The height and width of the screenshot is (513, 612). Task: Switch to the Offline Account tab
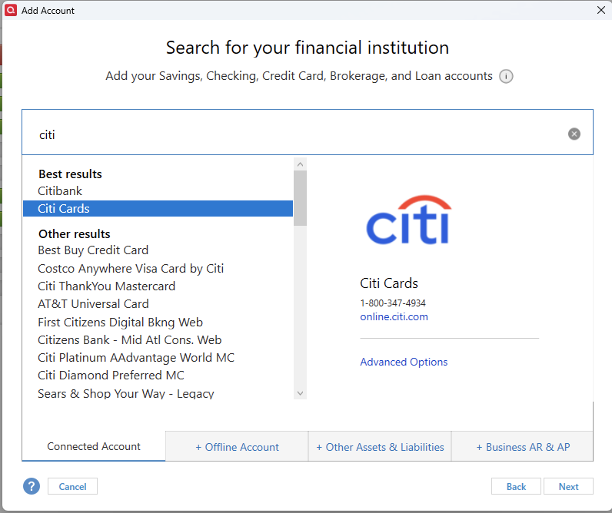[237, 447]
